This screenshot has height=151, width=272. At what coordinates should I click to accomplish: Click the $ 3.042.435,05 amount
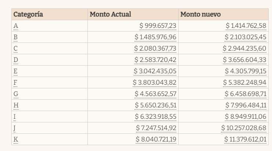pyautogui.click(x=155, y=71)
